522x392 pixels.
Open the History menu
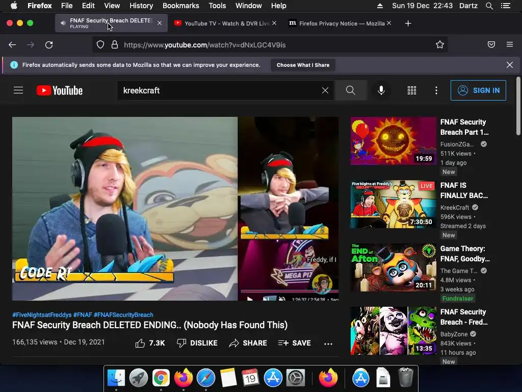pos(141,6)
